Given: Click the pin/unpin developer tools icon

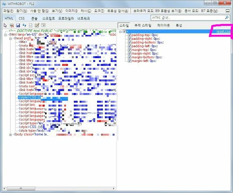Looking at the screenshot, I should click(228, 11).
